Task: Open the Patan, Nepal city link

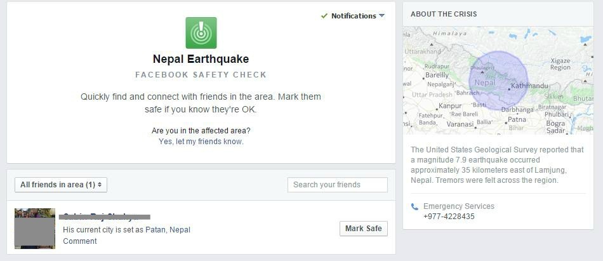Action: click(168, 229)
